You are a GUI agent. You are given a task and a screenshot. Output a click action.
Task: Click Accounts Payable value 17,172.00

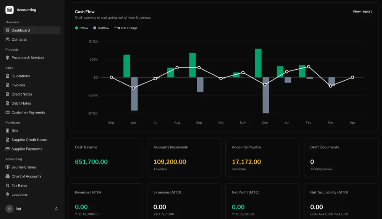click(x=246, y=162)
